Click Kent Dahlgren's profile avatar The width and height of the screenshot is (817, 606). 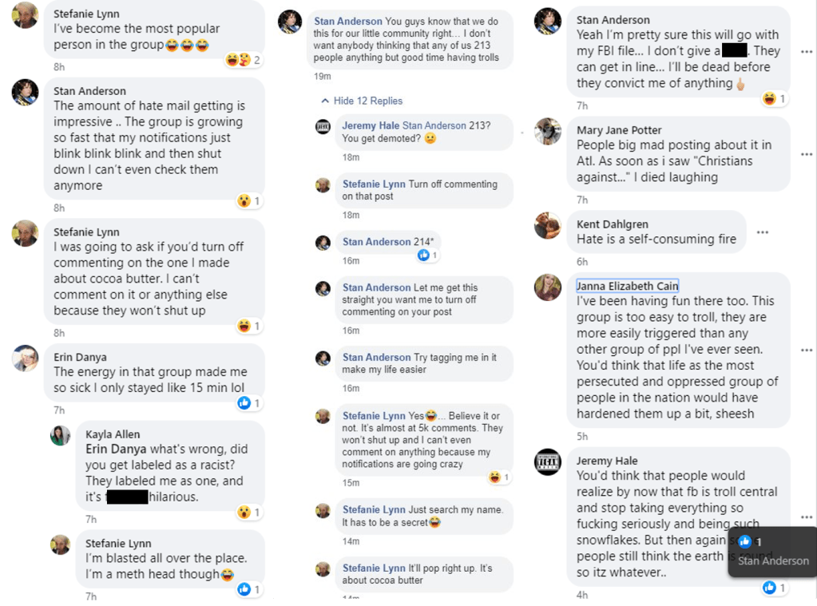pos(548,225)
